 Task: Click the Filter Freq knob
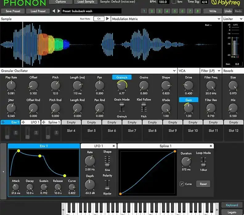pyautogui.click(x=211, y=85)
